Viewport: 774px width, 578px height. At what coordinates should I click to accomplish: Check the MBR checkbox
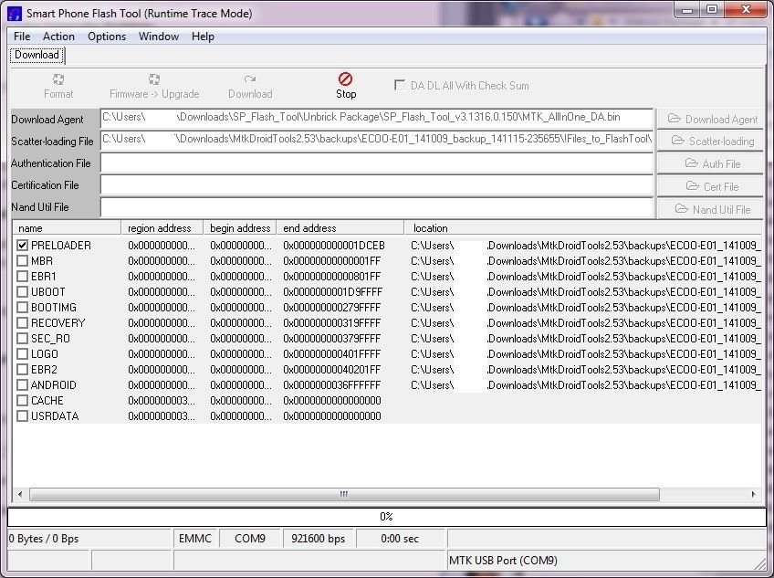point(22,261)
